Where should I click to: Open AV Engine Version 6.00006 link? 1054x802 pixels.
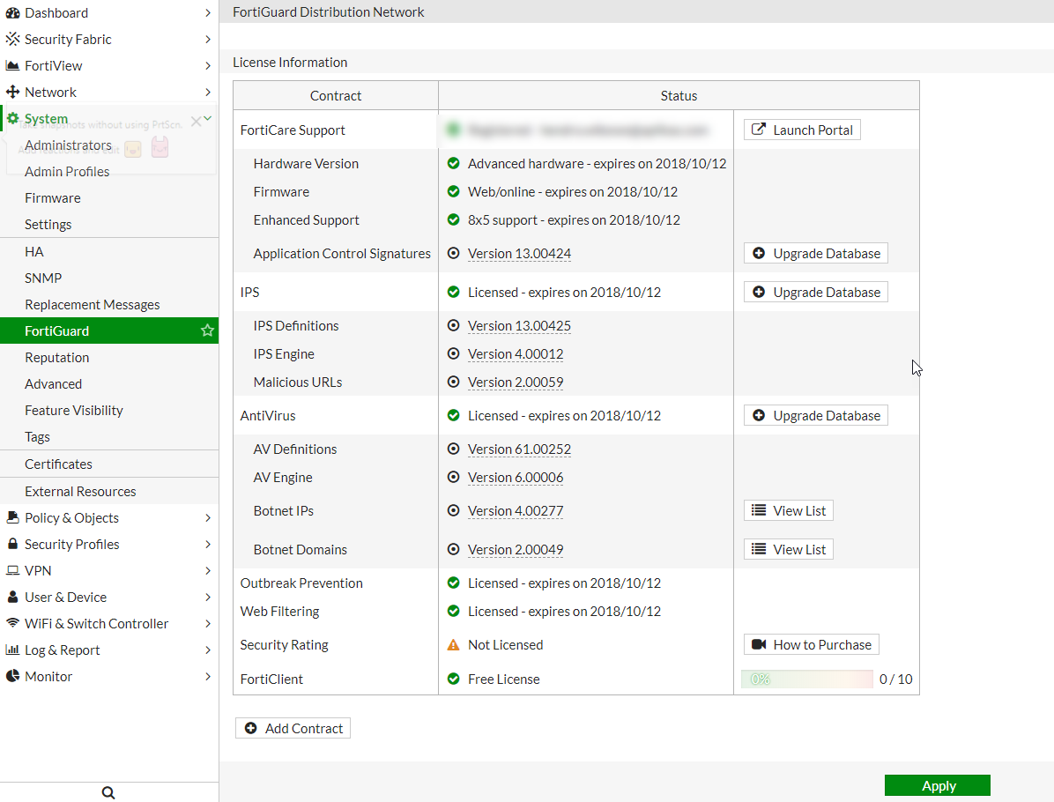point(516,478)
